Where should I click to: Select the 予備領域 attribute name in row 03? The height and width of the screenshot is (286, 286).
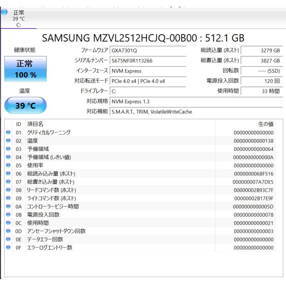38,149
